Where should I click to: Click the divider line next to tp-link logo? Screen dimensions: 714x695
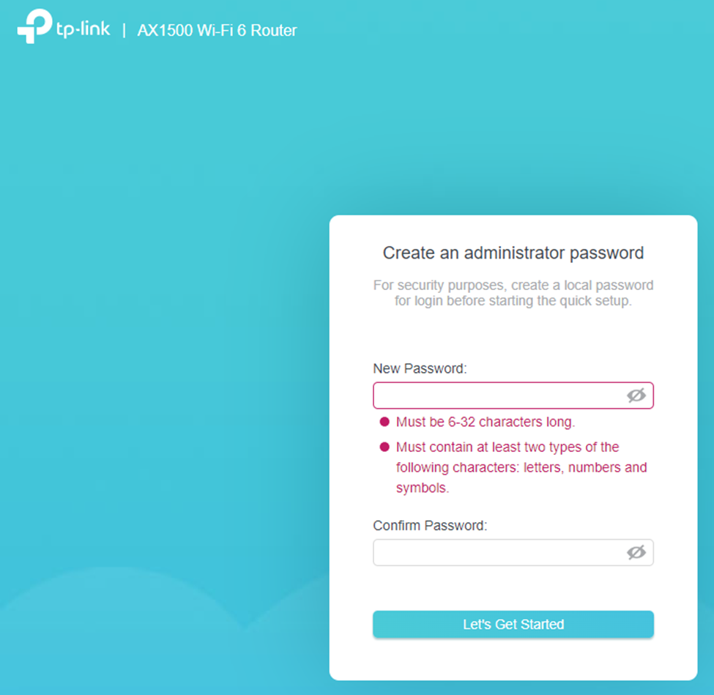(124, 30)
